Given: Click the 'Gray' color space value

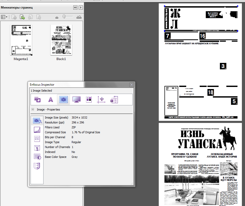Looking at the screenshot, I should (x=75, y=157).
